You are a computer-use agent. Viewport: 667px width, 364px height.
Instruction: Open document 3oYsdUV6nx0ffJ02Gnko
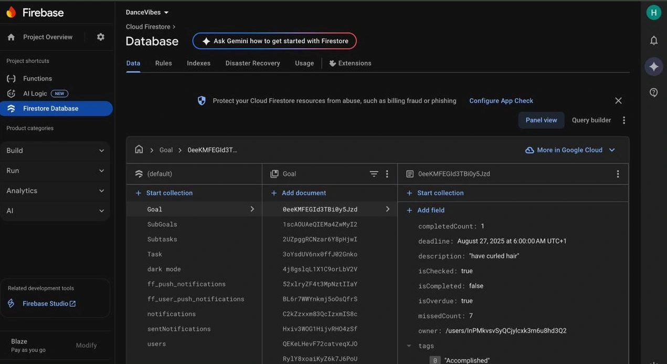pos(320,254)
